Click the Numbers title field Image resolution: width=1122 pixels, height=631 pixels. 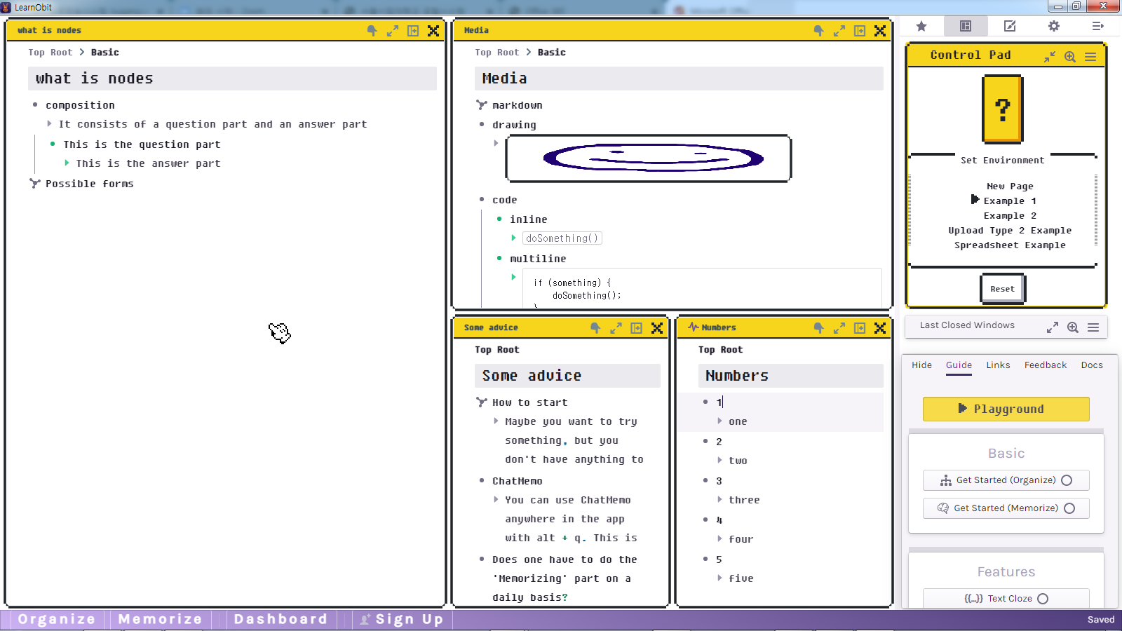pyautogui.click(x=790, y=376)
